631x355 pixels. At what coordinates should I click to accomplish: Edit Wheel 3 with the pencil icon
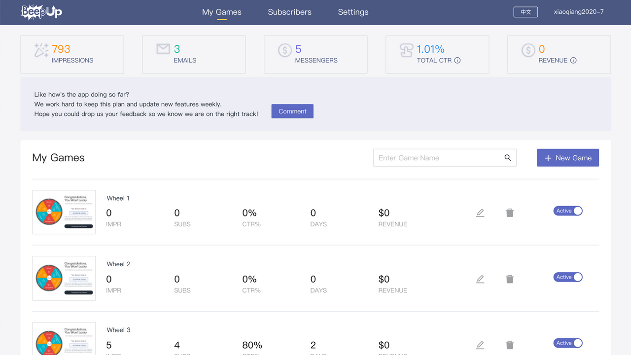point(480,345)
